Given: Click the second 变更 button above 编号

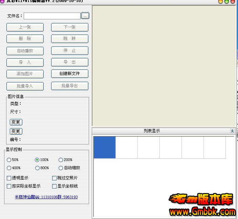Looking at the screenshot, I should [16, 131].
